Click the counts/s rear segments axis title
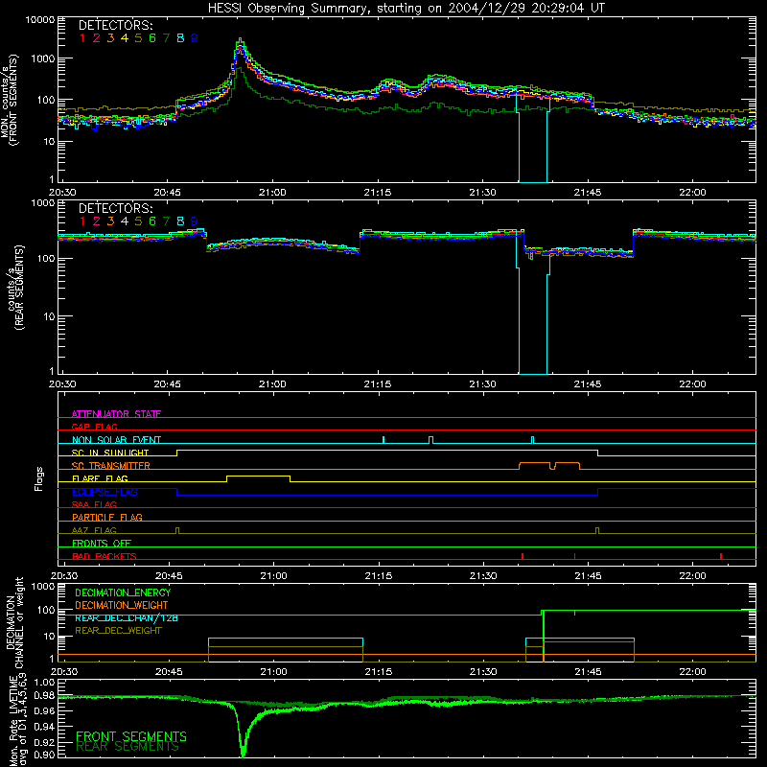Image resolution: width=767 pixels, height=767 pixels. click(x=14, y=288)
